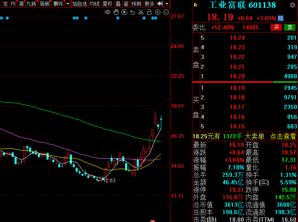
Task: Click the red-green bid-ask ratio bar
Action: [x=245, y=82]
